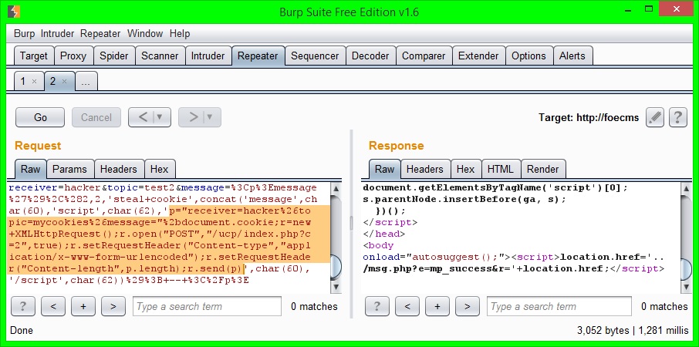Switch to the Sequencer tab
This screenshot has height=347, width=699.
316,56
